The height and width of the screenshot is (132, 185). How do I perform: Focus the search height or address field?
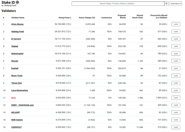pyautogui.click(x=118, y=3)
